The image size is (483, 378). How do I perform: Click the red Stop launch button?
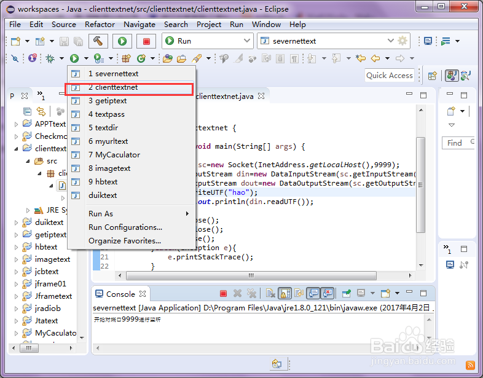[146, 41]
